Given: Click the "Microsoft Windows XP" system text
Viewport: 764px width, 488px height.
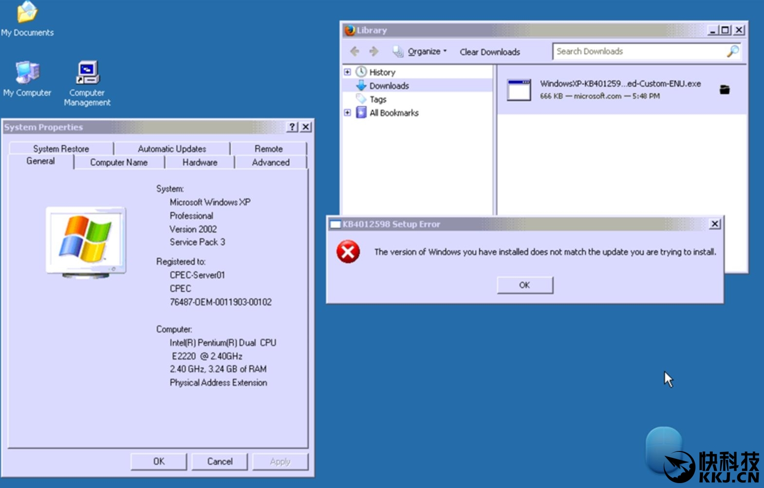Looking at the screenshot, I should (210, 202).
